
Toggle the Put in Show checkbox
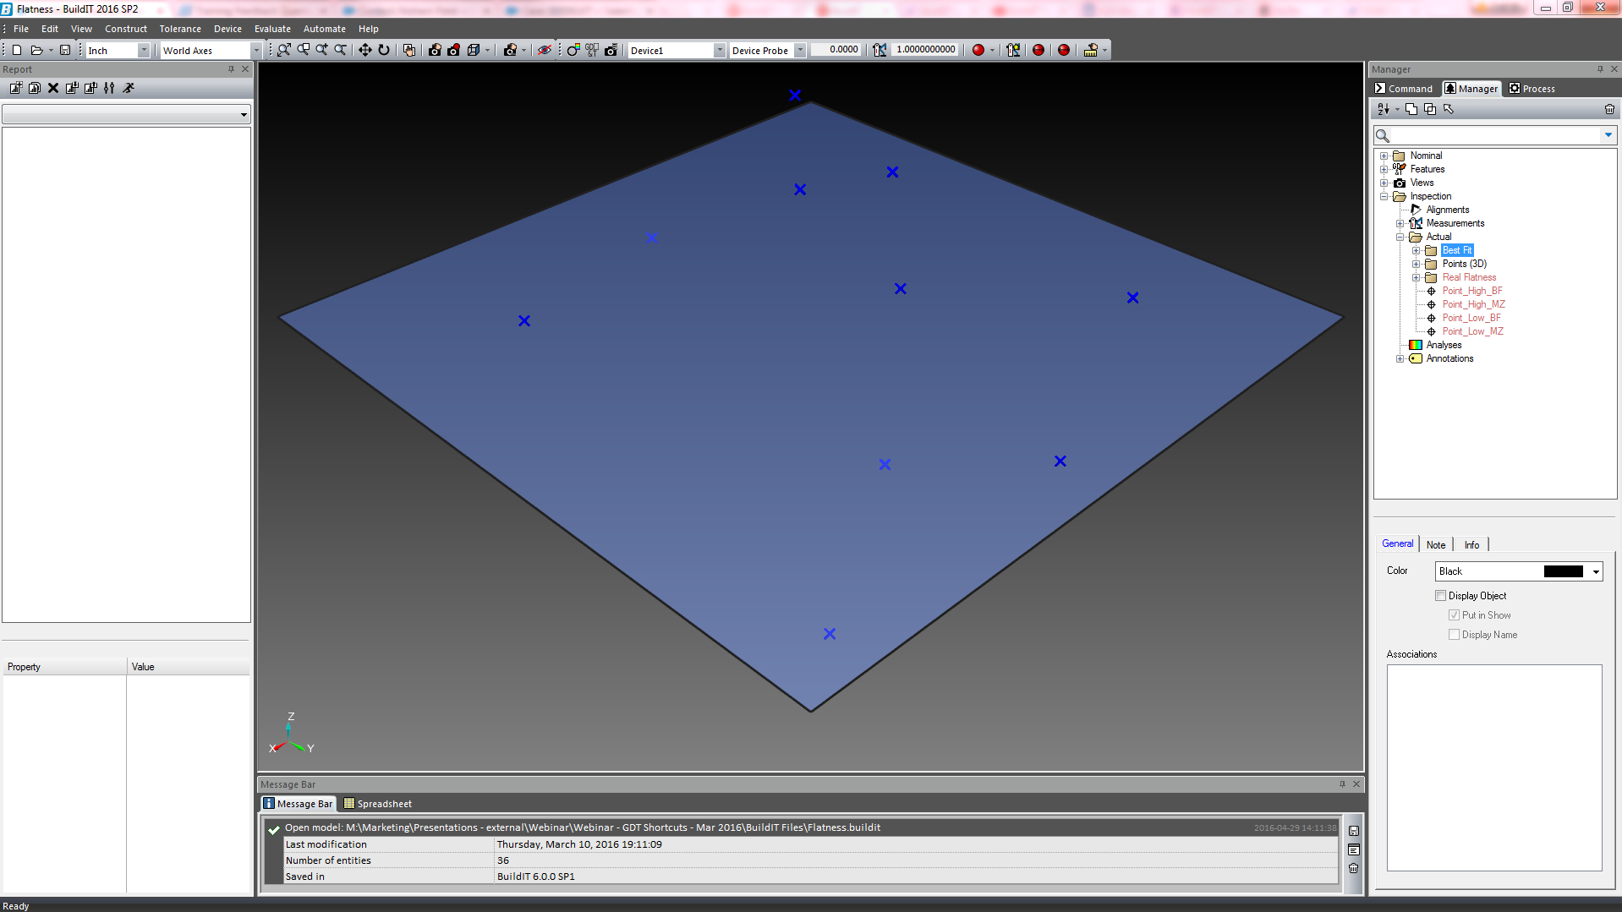[x=1455, y=615]
